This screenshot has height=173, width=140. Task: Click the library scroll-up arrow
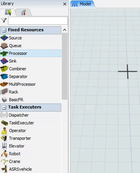click(x=64, y=30)
